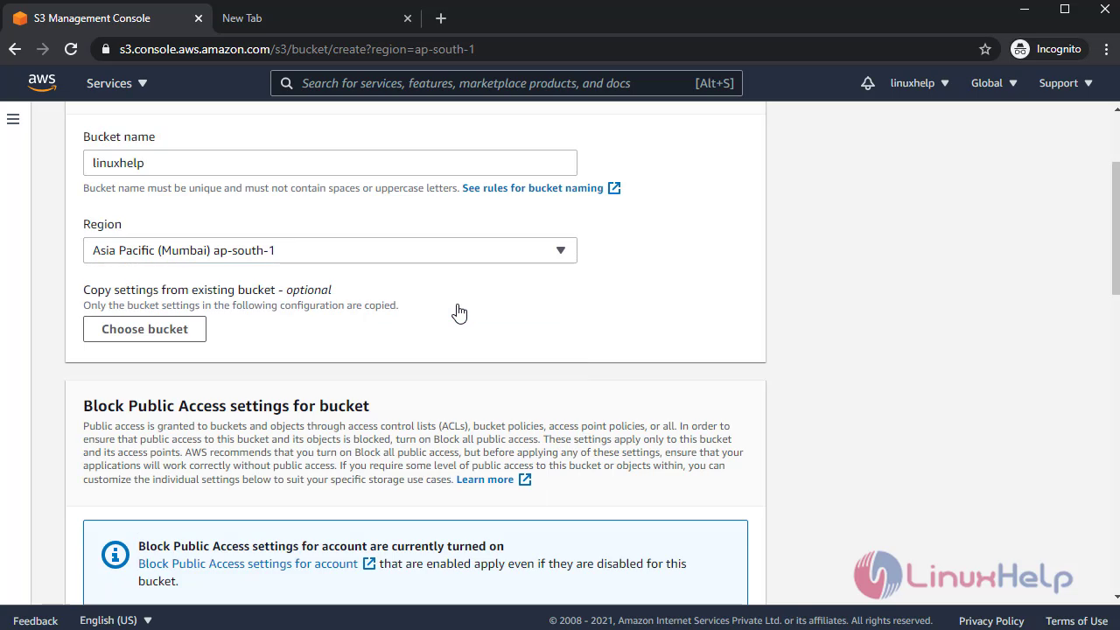Image resolution: width=1120 pixels, height=630 pixels.
Task: Click the page vertical scrollbar thumb
Action: pos(1116,227)
